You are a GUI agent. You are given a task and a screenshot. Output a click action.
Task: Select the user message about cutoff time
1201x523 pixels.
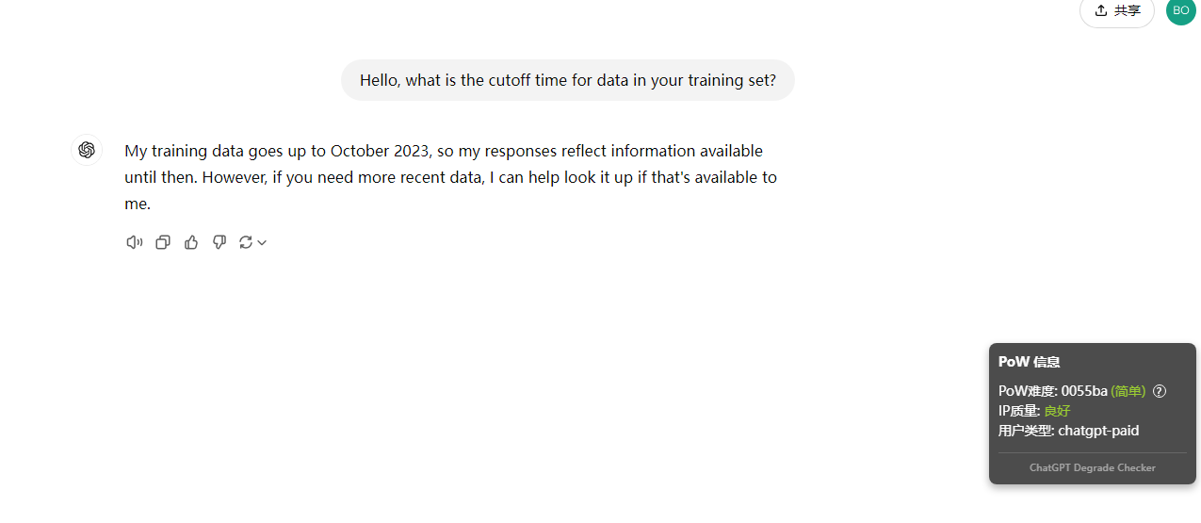click(x=568, y=80)
